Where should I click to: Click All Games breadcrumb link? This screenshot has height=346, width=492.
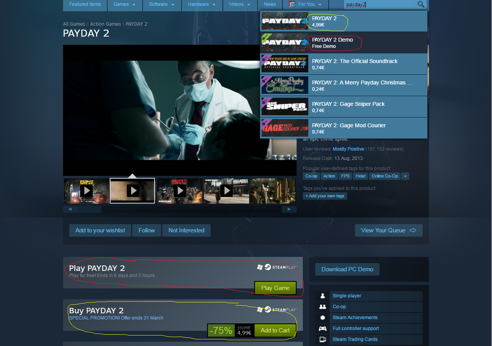tap(74, 24)
